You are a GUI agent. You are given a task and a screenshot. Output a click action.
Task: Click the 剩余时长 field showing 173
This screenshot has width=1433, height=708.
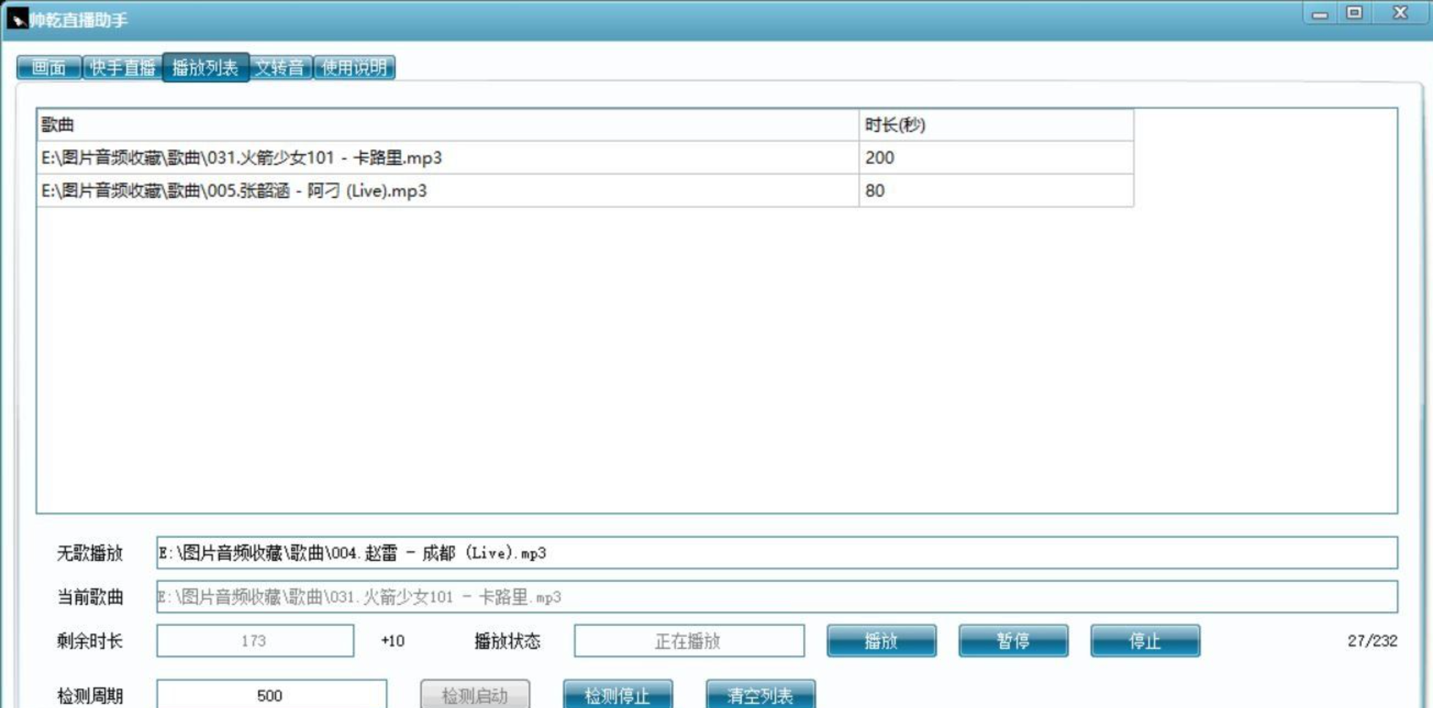tap(255, 641)
